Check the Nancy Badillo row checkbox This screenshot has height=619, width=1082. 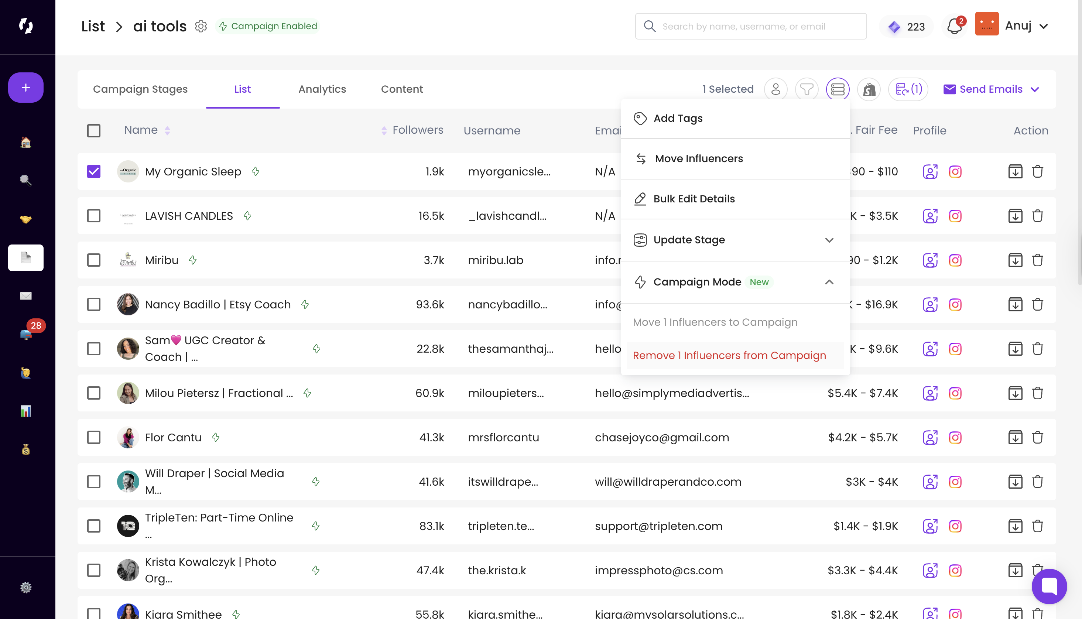pos(93,304)
